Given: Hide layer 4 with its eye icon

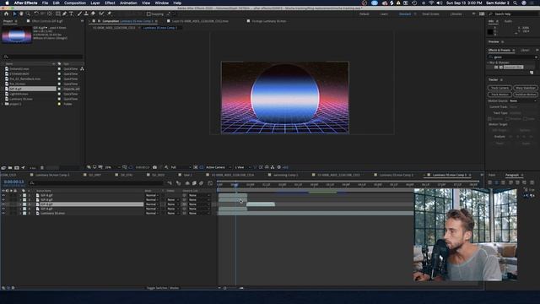Looking at the screenshot, I should pos(3,209).
